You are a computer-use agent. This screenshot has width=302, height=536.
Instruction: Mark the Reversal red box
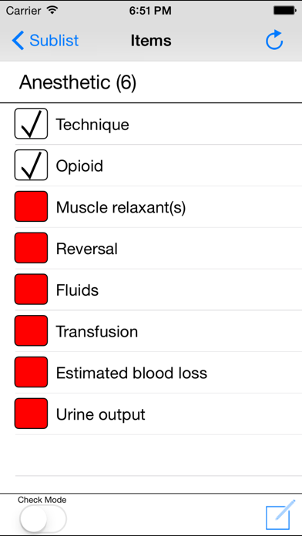pos(31,248)
